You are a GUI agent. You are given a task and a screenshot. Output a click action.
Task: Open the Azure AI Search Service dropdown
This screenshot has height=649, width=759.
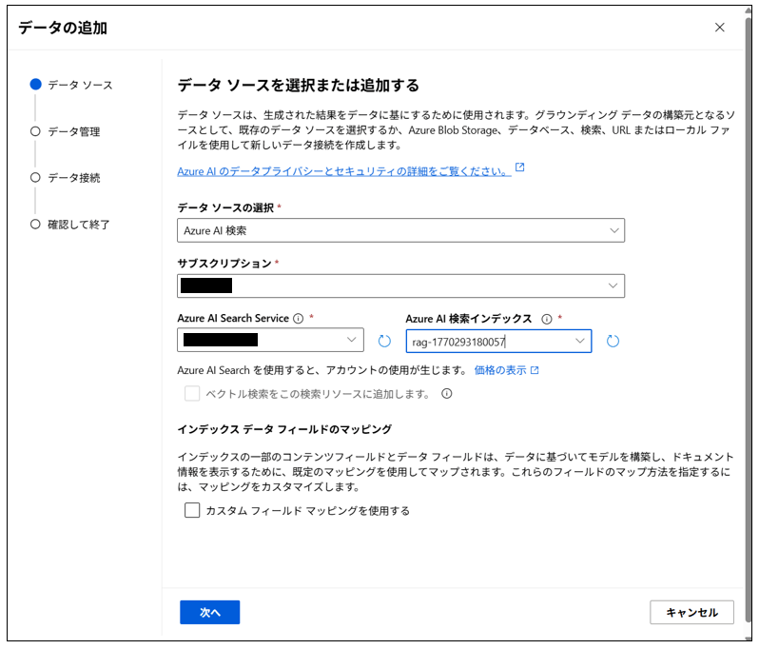tap(270, 340)
